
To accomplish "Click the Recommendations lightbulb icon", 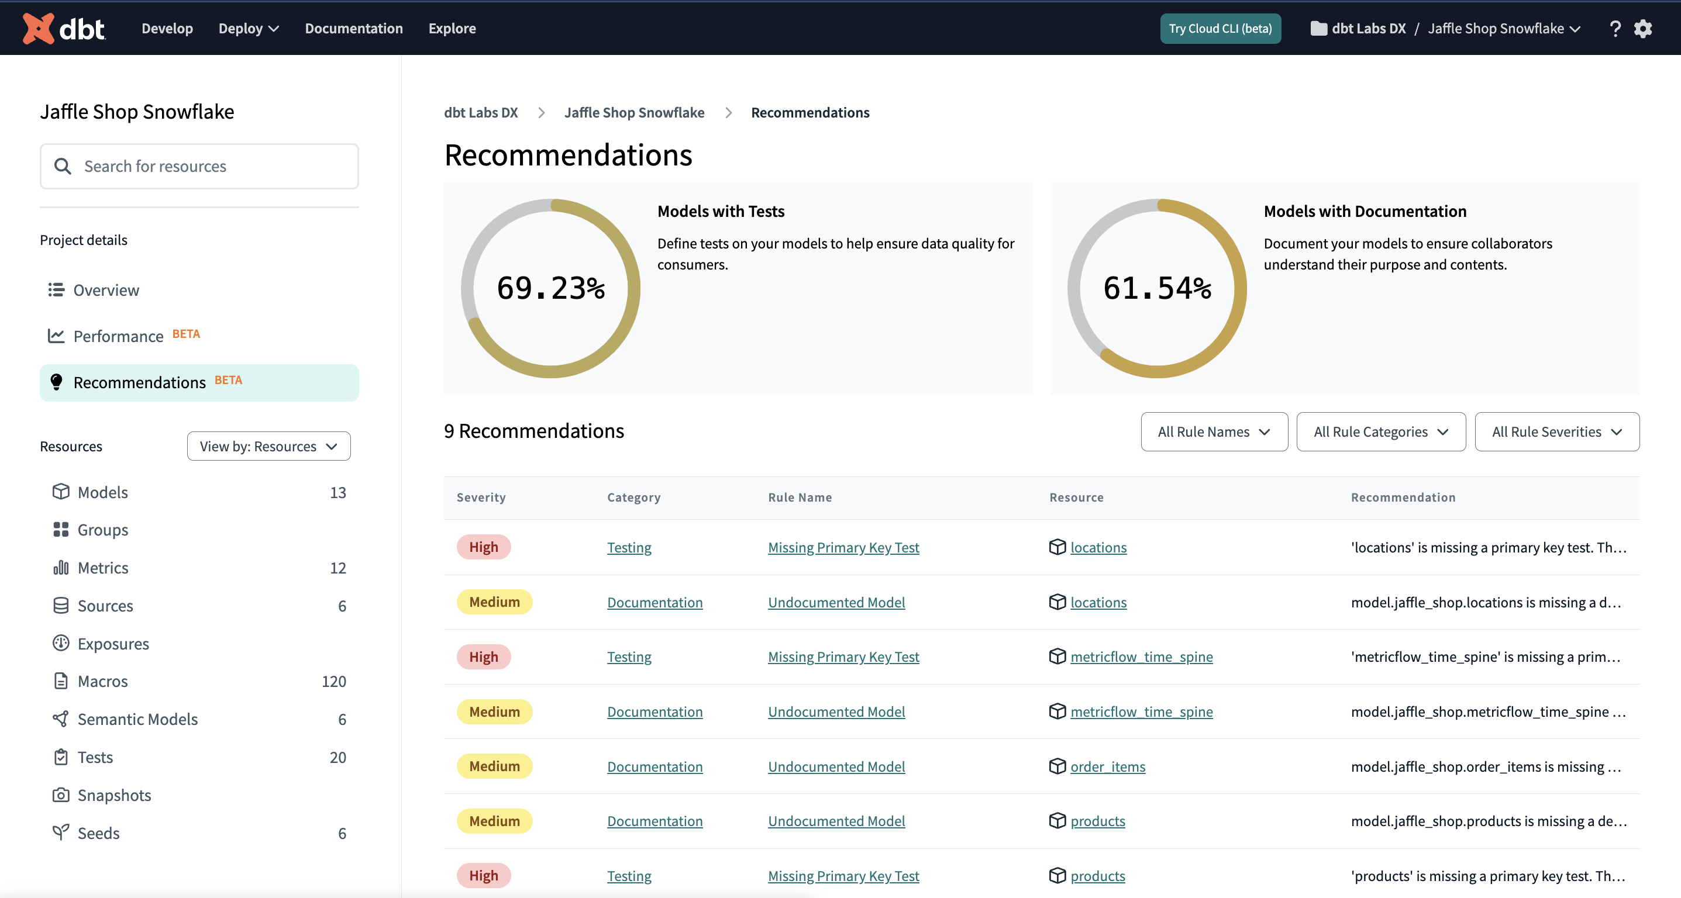I will [56, 382].
